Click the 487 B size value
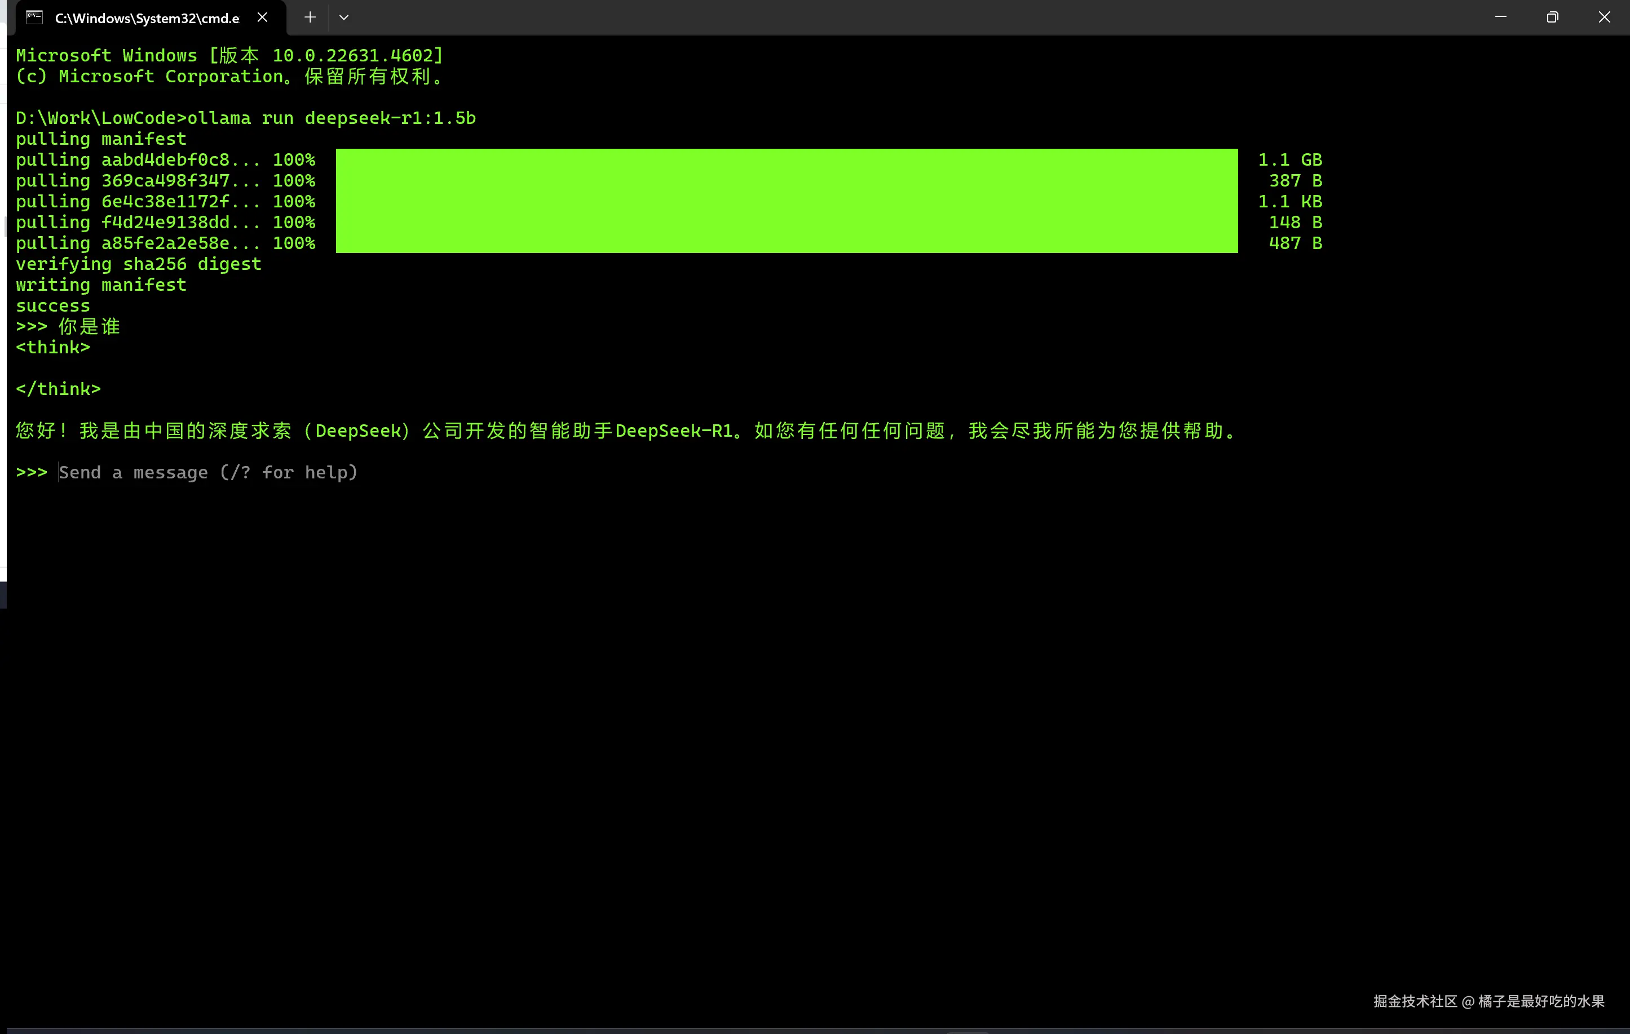 (x=1296, y=243)
